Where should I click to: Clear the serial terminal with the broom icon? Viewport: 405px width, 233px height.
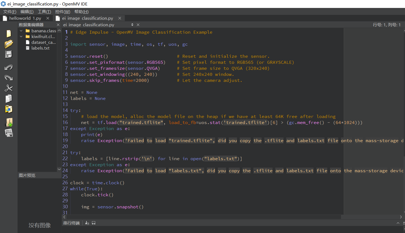pyautogui.click(x=87, y=223)
